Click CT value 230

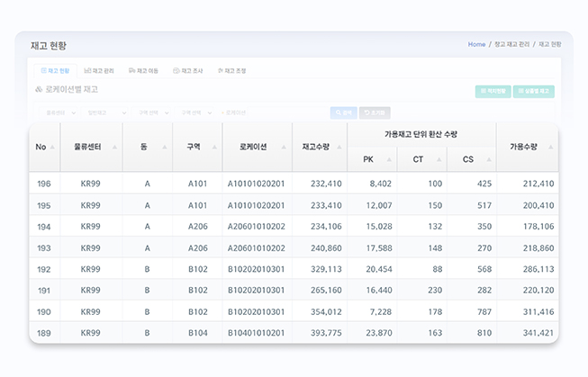click(435, 290)
